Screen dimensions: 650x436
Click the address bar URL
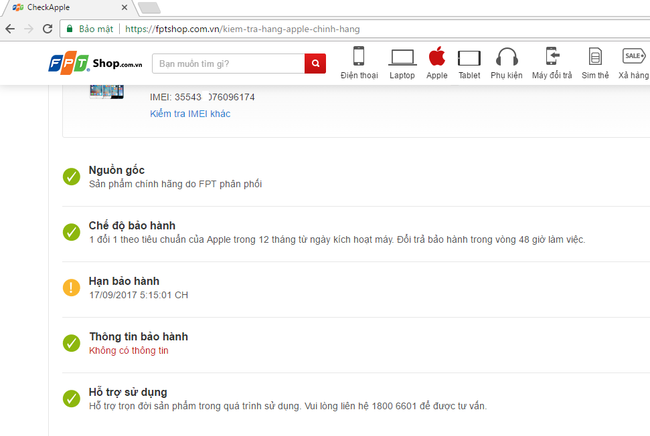tap(242, 29)
